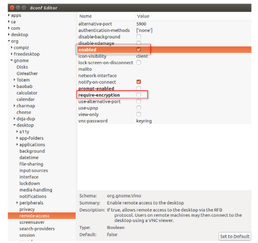The height and width of the screenshot is (243, 258).
Task: Select notifications in the tree
Action: (33, 196)
